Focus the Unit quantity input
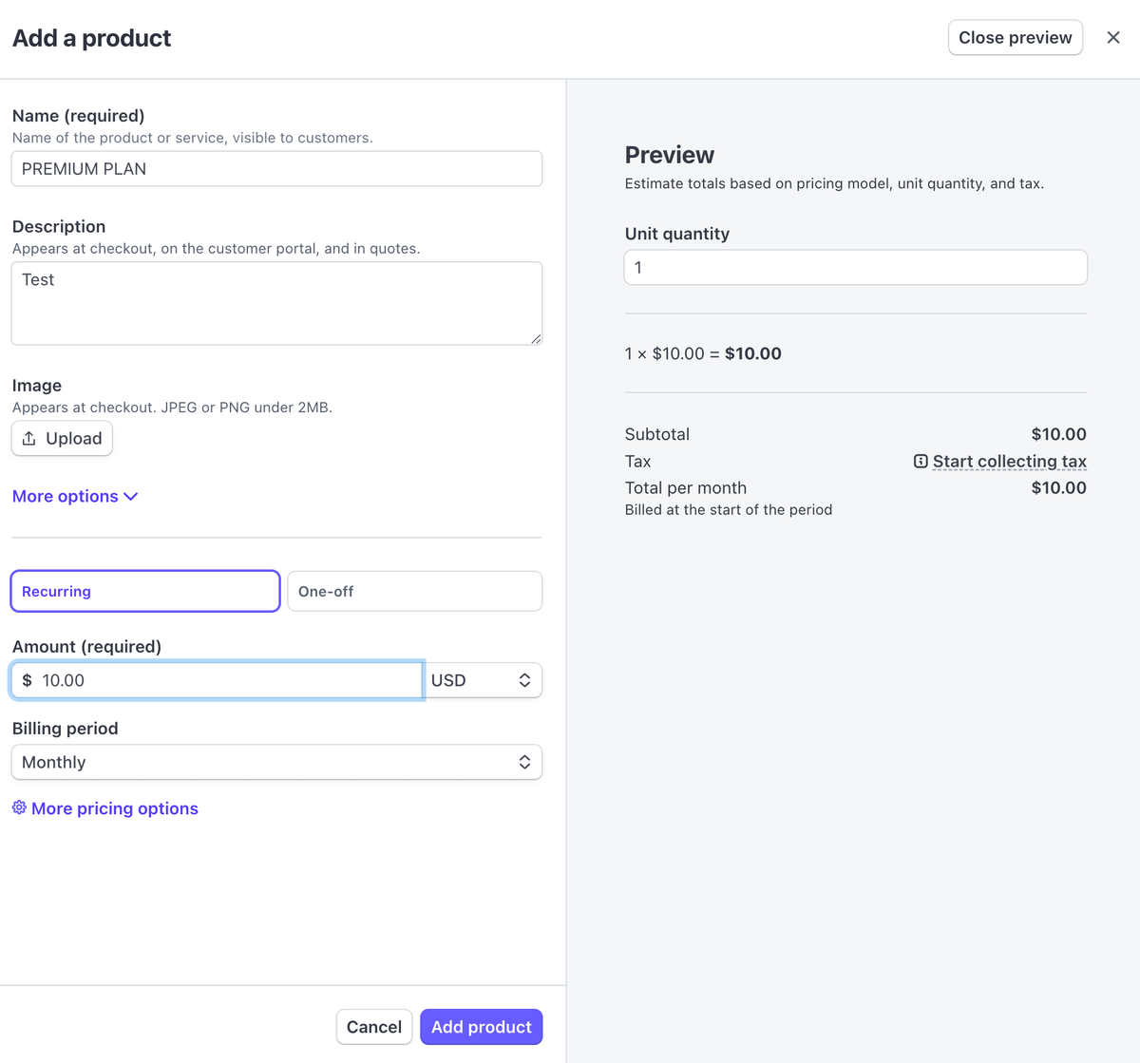 tap(855, 268)
